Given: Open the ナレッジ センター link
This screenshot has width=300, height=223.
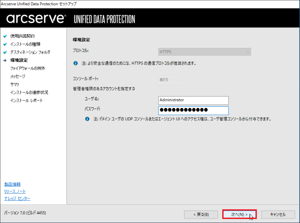Looking at the screenshot, I should coord(17,198).
